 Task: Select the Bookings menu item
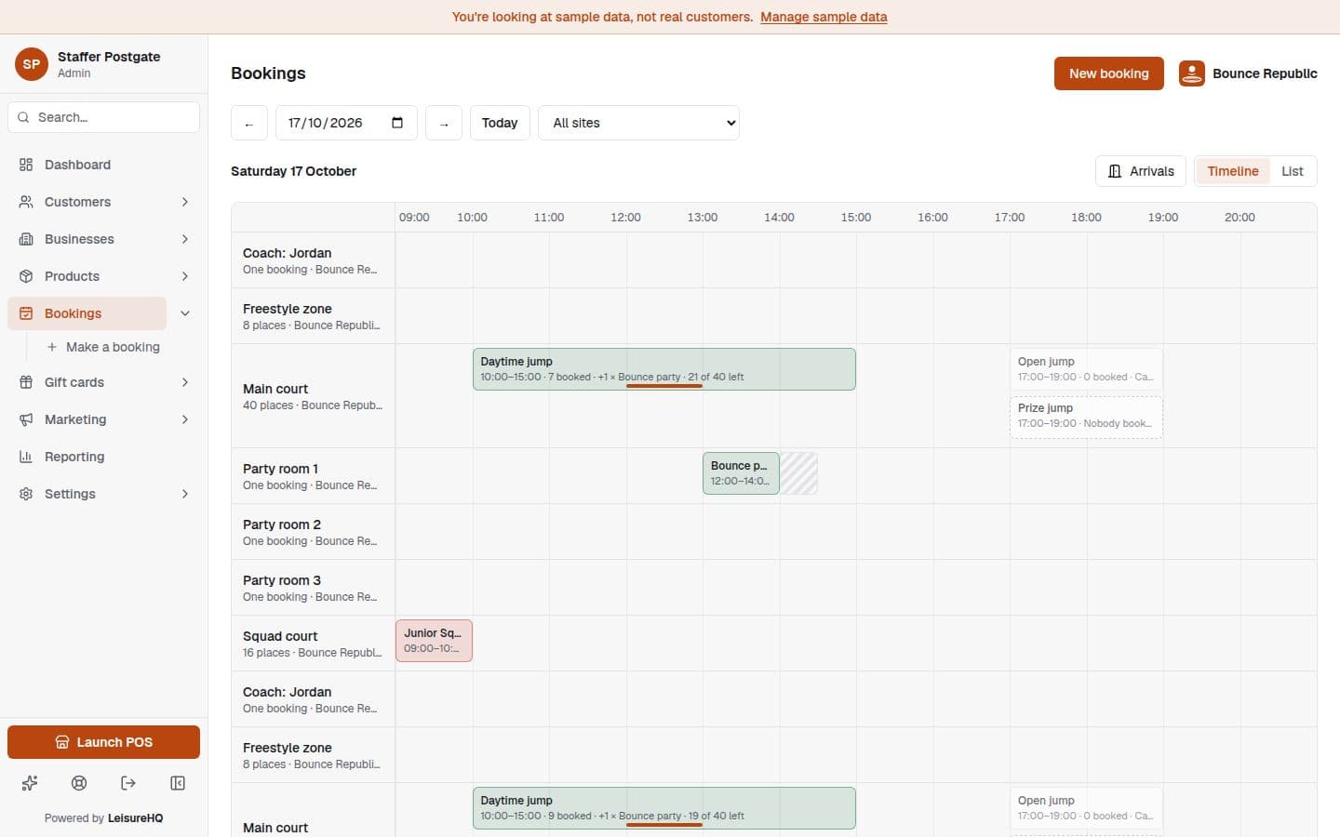tap(87, 313)
